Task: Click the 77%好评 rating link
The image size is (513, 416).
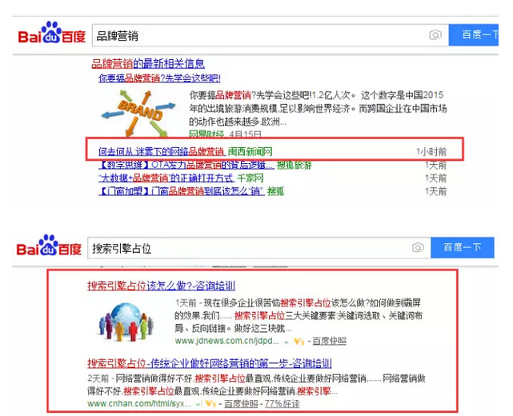Action: 282,403
